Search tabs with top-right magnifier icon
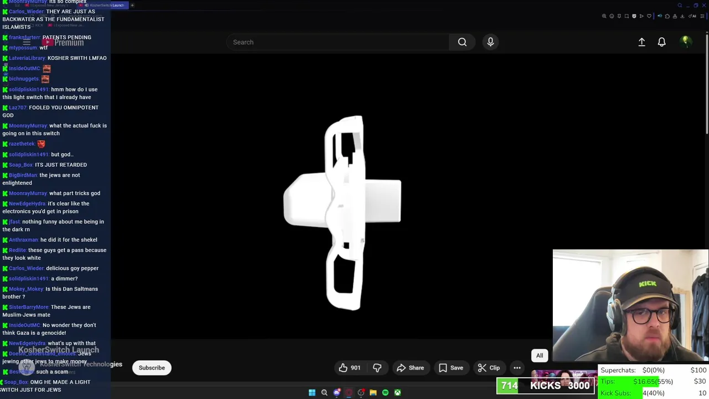This screenshot has width=709, height=399. [x=680, y=5]
